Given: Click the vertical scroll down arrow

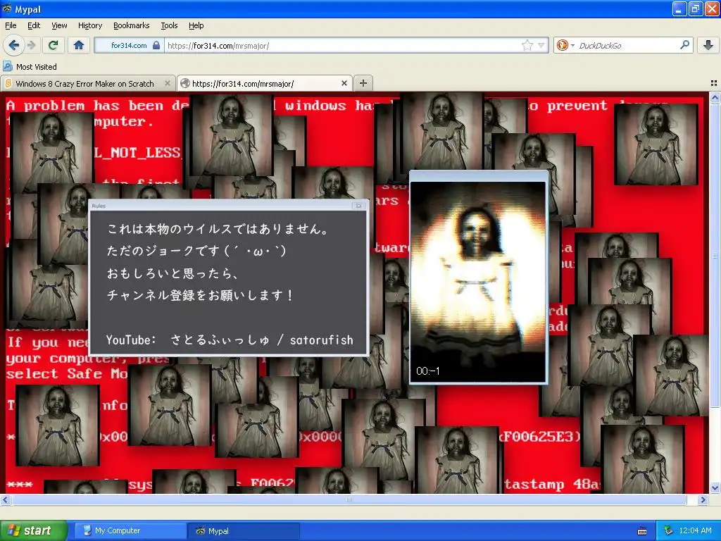Looking at the screenshot, I should 715,487.
